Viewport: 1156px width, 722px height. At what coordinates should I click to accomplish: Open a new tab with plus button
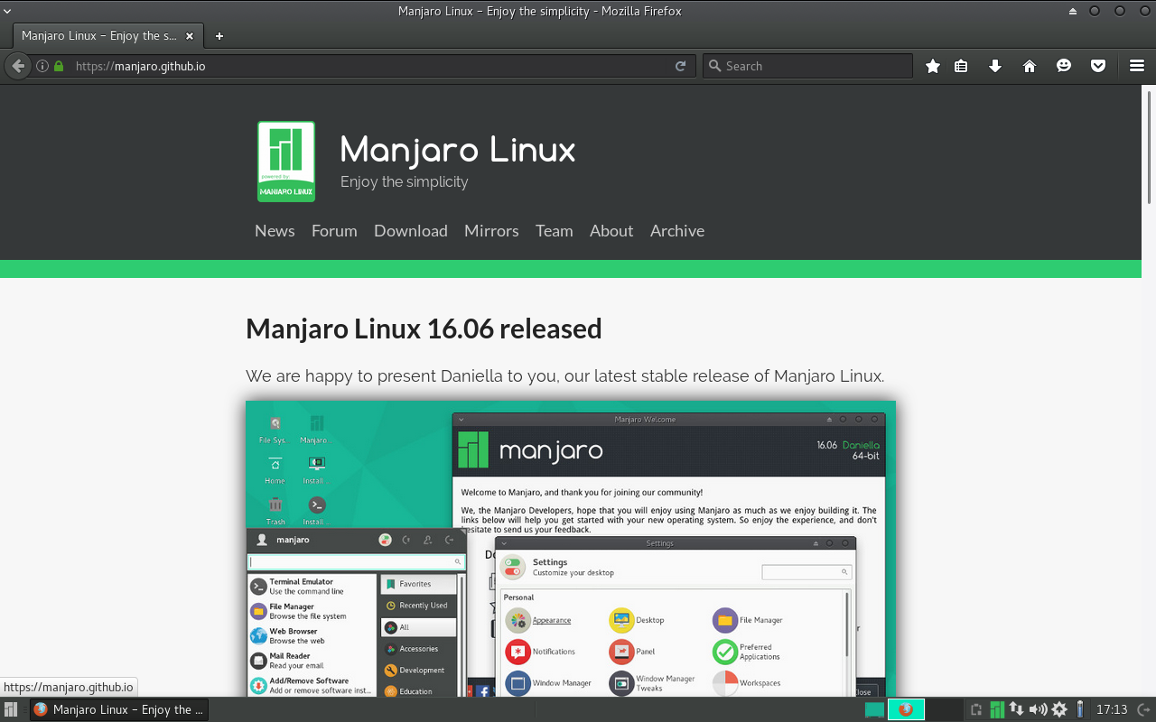click(219, 36)
